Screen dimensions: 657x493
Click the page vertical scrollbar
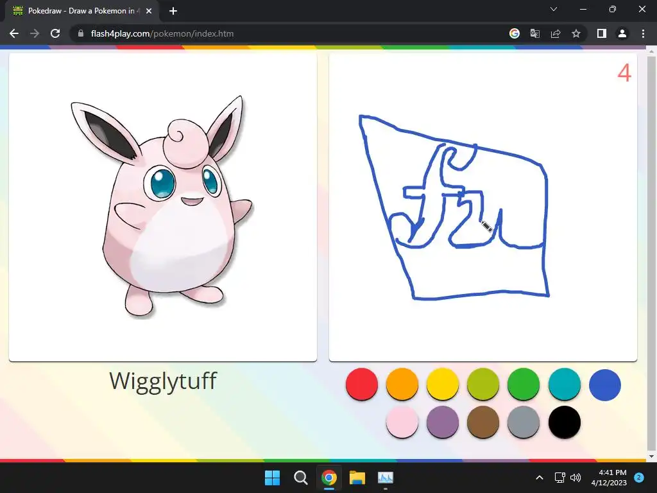coord(651,252)
